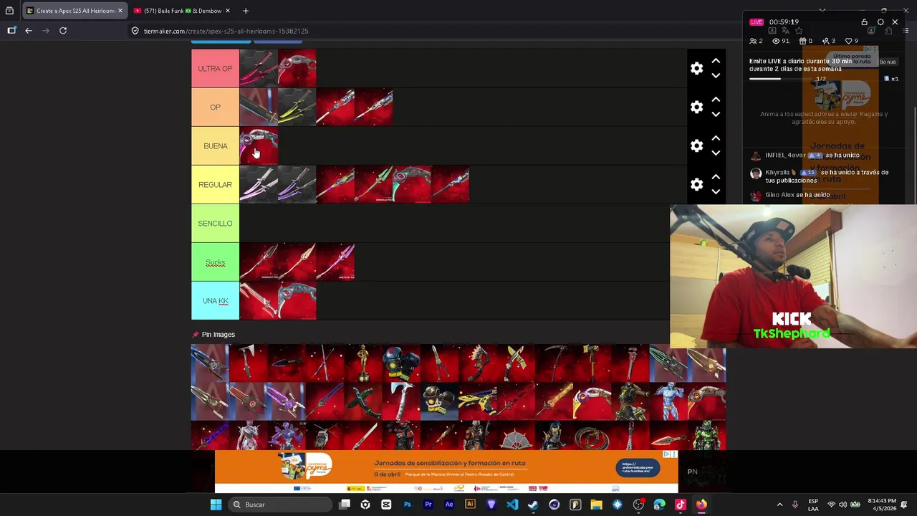
Task: Pick golden statue thumbnail in image pool
Action: point(363,363)
